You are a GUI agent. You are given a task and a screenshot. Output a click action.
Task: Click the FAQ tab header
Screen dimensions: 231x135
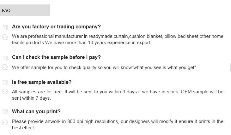coord(25,10)
